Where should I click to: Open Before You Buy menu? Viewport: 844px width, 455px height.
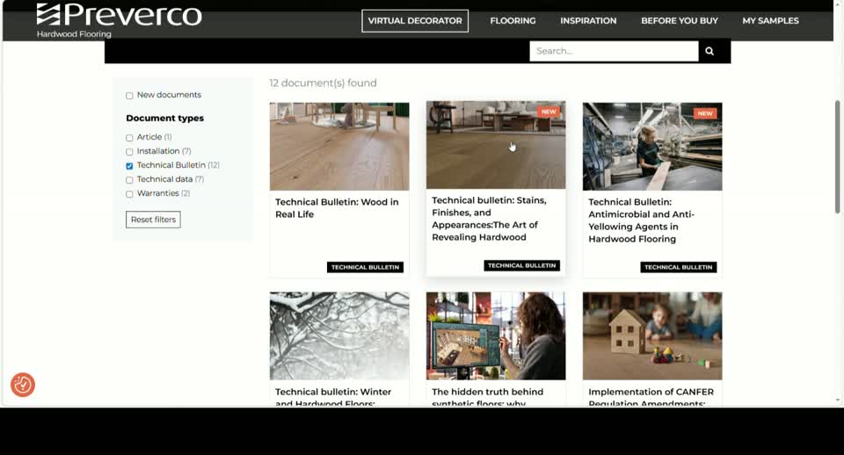(680, 21)
